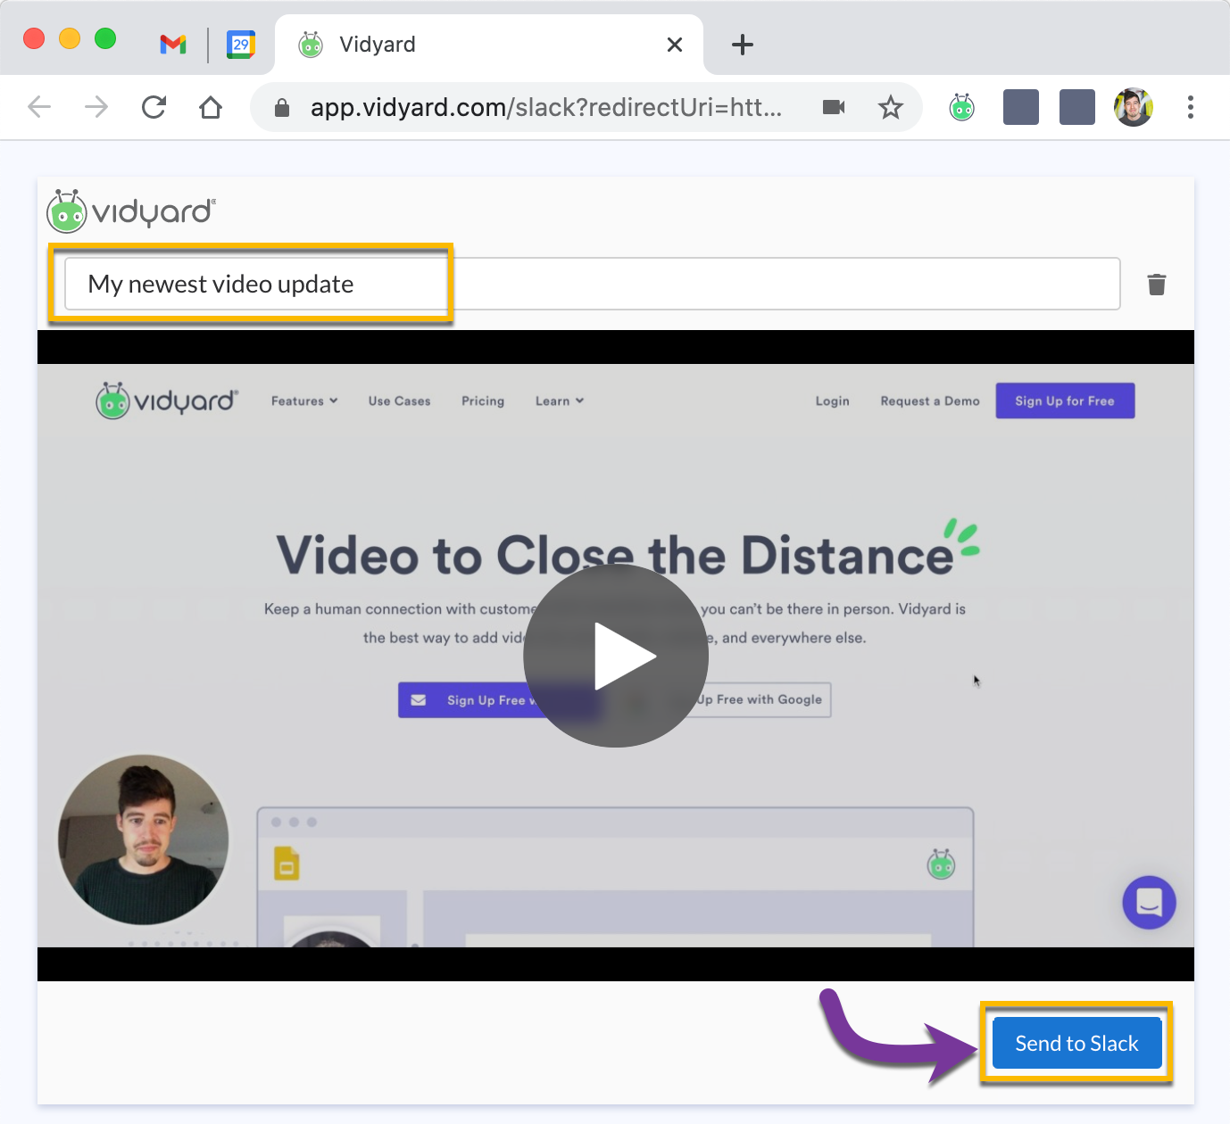Go to browser home page
The width and height of the screenshot is (1230, 1124).
(211, 108)
